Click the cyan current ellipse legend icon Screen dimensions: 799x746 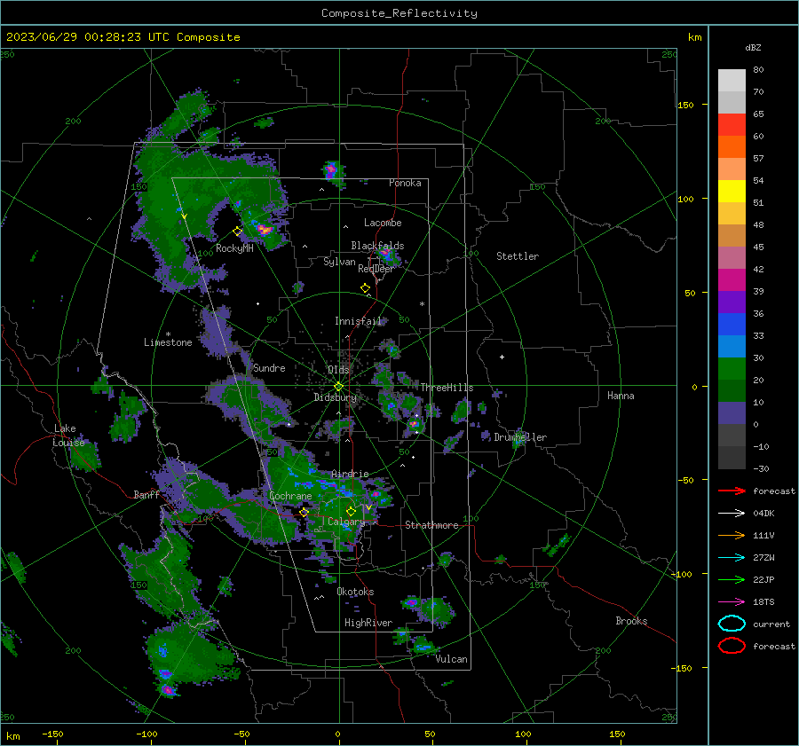[732, 624]
